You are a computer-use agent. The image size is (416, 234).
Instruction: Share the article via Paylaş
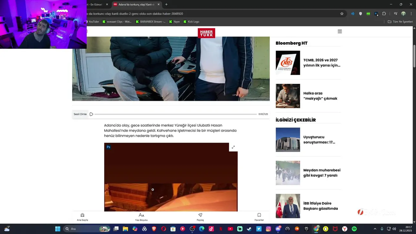pos(200,217)
